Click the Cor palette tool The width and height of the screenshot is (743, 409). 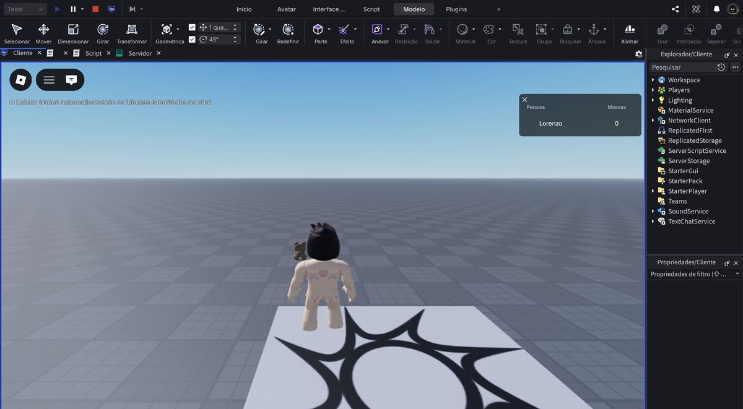489,29
